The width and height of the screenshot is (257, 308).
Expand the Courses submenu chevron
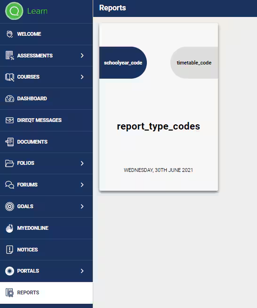pos(82,77)
